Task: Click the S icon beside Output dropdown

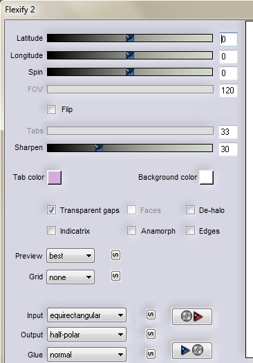Action: tap(151, 334)
